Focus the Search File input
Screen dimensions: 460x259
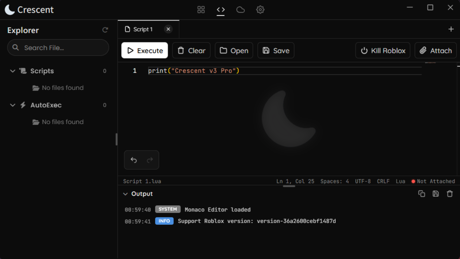[x=58, y=48]
